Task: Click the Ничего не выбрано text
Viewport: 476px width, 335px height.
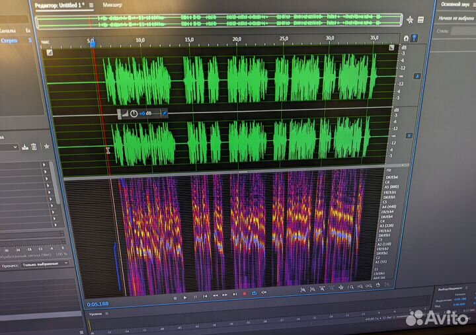Action: click(456, 19)
